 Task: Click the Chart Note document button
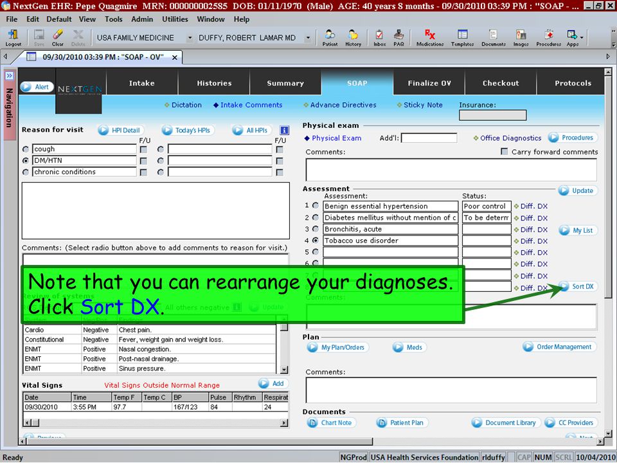[x=332, y=423]
